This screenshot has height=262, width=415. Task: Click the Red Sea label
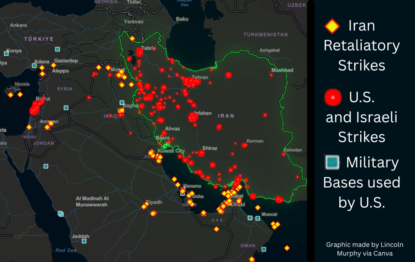click(66, 250)
